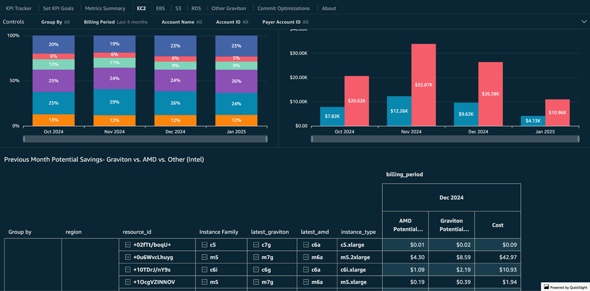Image resolution: width=590 pixels, height=291 pixels.
Task: Open the Payer Account ID filter
Action: pyautogui.click(x=285, y=22)
